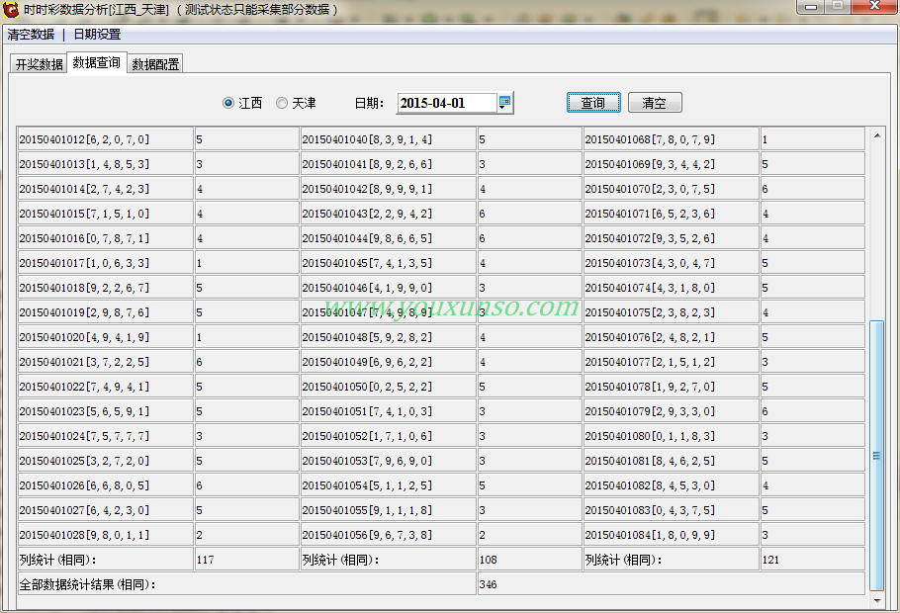Image resolution: width=900 pixels, height=613 pixels.
Task: Select the 江西 radio option
Action: [x=229, y=103]
